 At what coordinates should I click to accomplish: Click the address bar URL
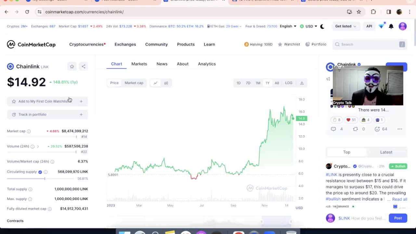coord(84,12)
